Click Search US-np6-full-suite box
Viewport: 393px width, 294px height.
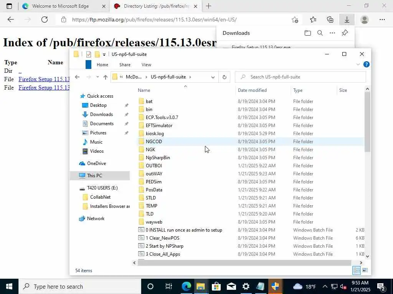(x=300, y=77)
